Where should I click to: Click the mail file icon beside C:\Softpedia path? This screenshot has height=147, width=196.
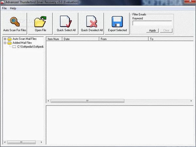tap(14, 47)
